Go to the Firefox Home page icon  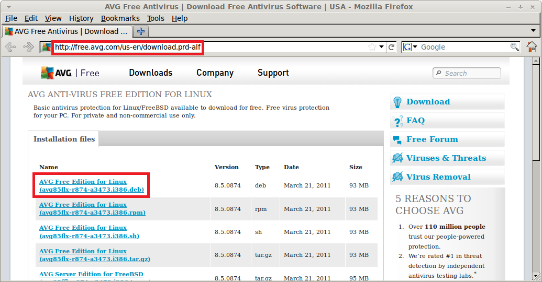532,47
